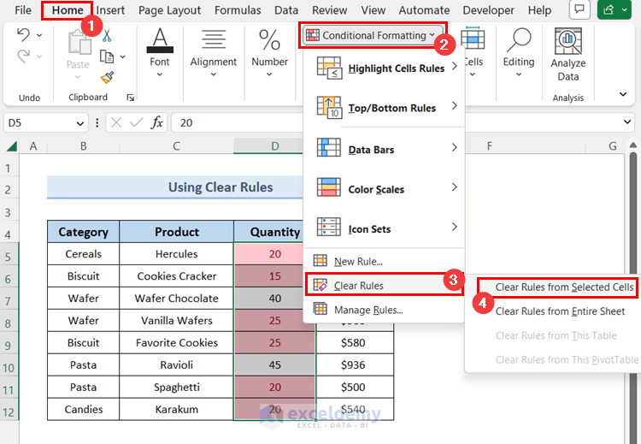641x444 pixels.
Task: Switch to the Automate tab
Action: point(424,10)
